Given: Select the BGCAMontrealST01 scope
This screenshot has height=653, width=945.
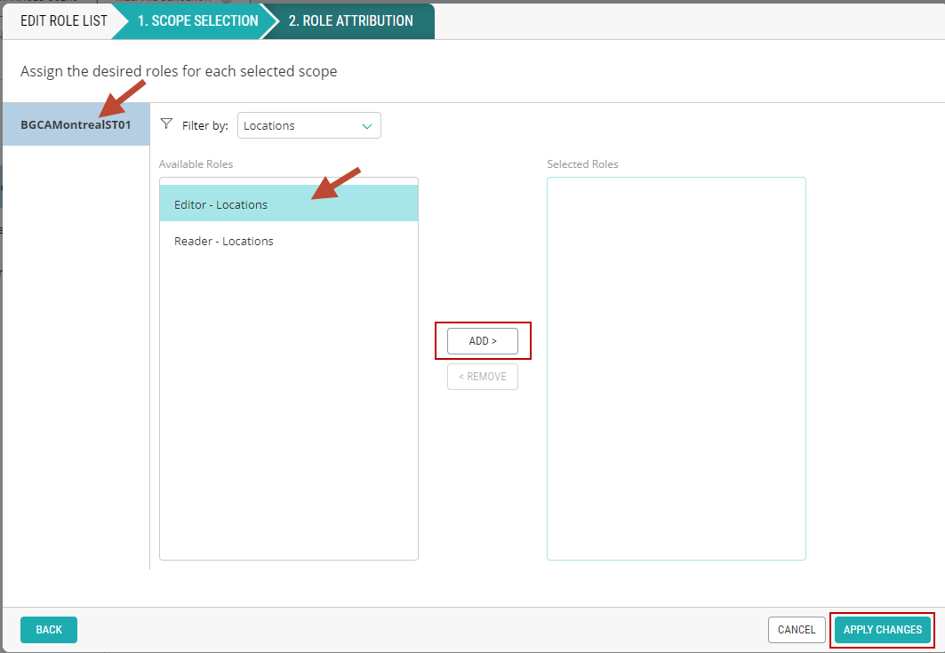Looking at the screenshot, I should (76, 125).
